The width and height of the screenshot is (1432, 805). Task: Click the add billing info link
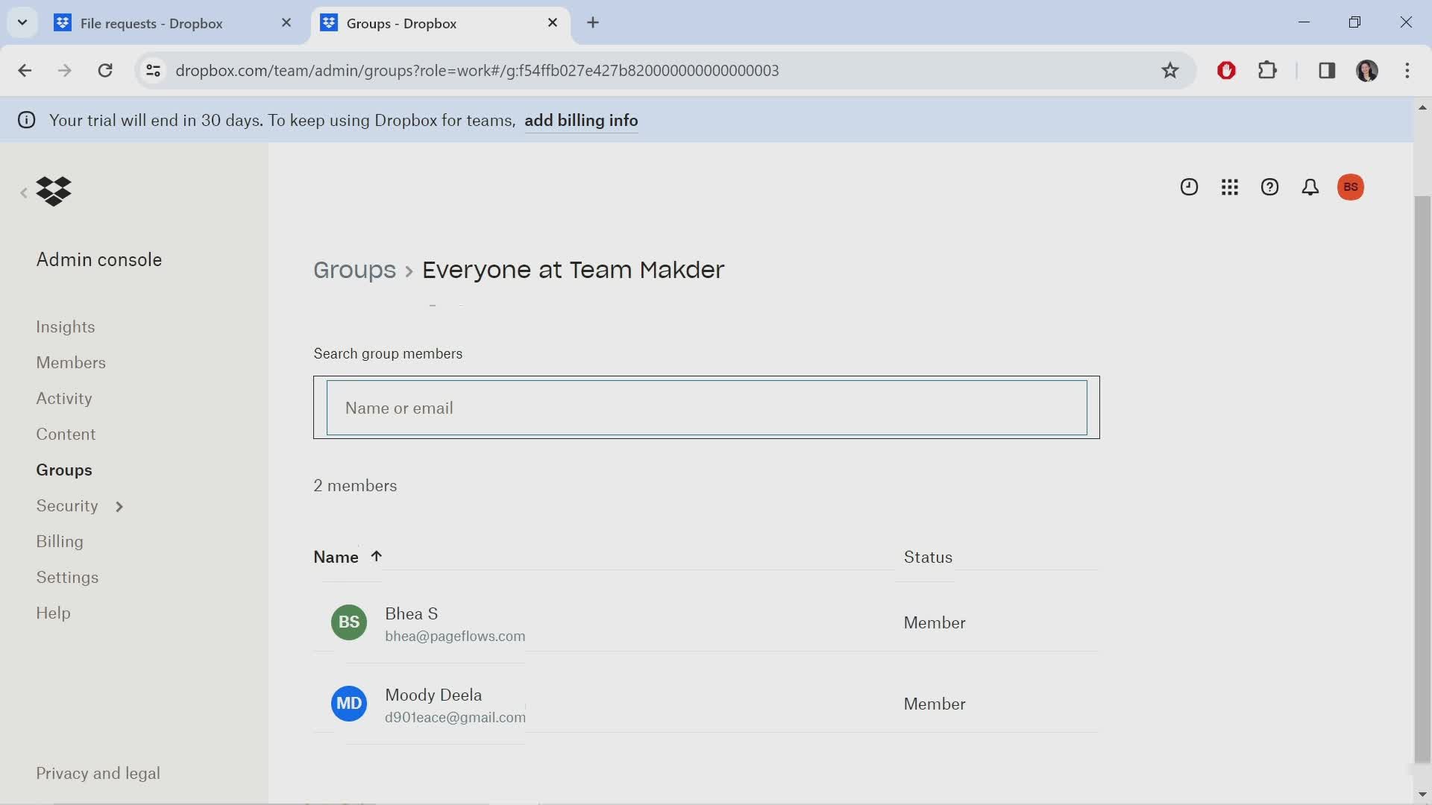coord(581,120)
